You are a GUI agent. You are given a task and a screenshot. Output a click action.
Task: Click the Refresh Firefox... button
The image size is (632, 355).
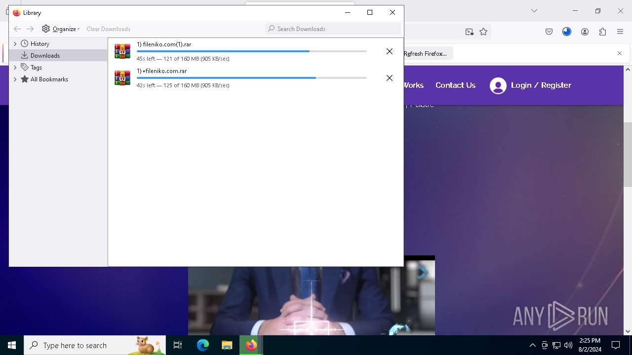tap(425, 54)
